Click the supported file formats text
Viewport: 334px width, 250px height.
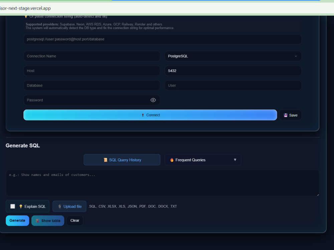pos(133,206)
